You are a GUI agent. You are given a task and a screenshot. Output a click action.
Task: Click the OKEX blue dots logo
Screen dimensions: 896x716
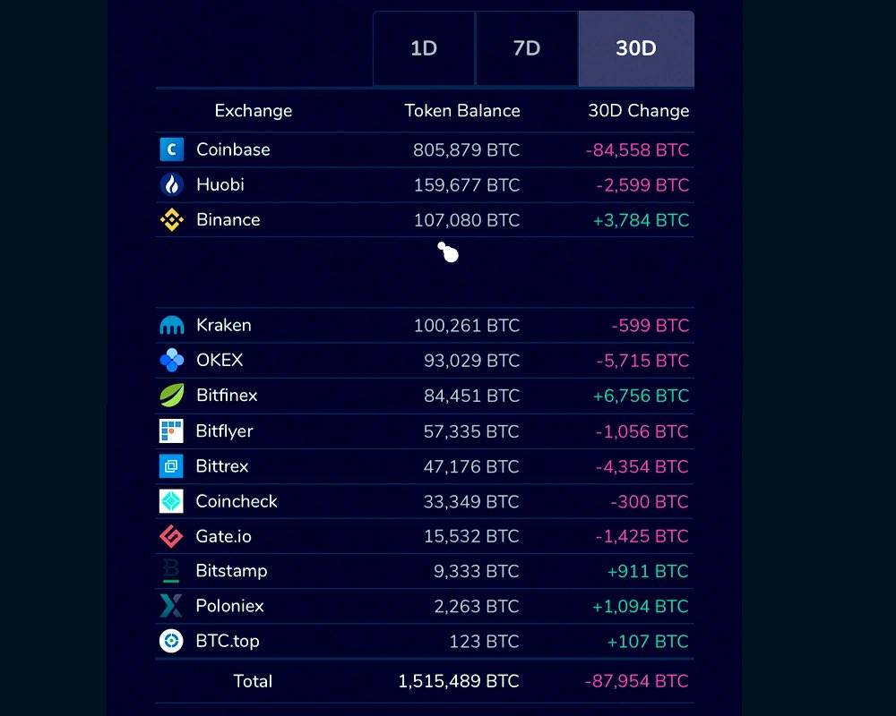point(171,361)
